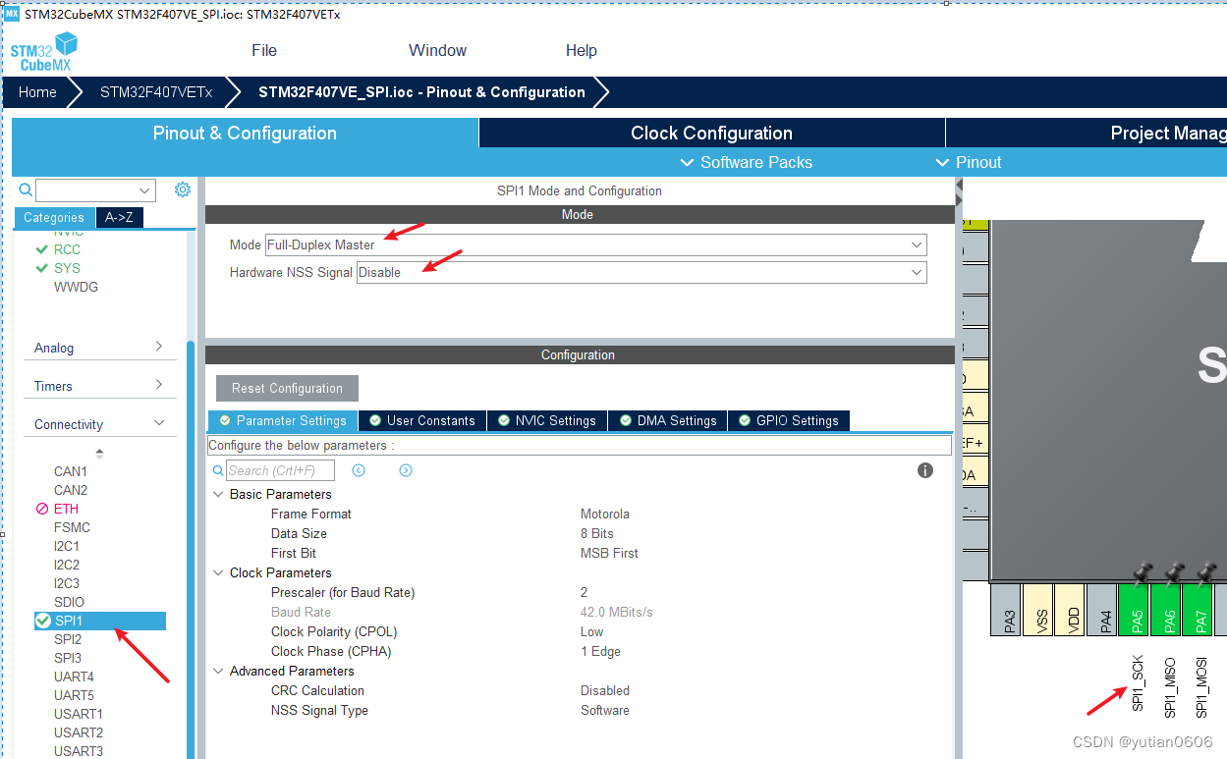This screenshot has height=759, width=1227.
Task: Click the pushpin on pin PA6
Action: tap(1174, 571)
